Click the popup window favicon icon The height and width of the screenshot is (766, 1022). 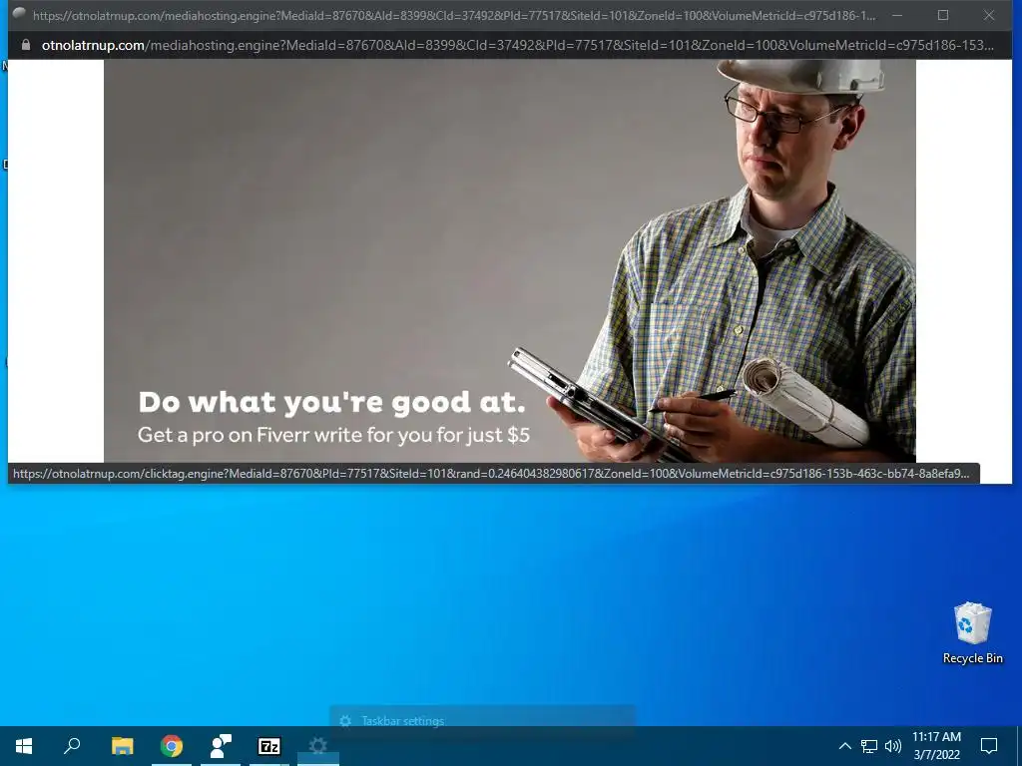point(19,14)
